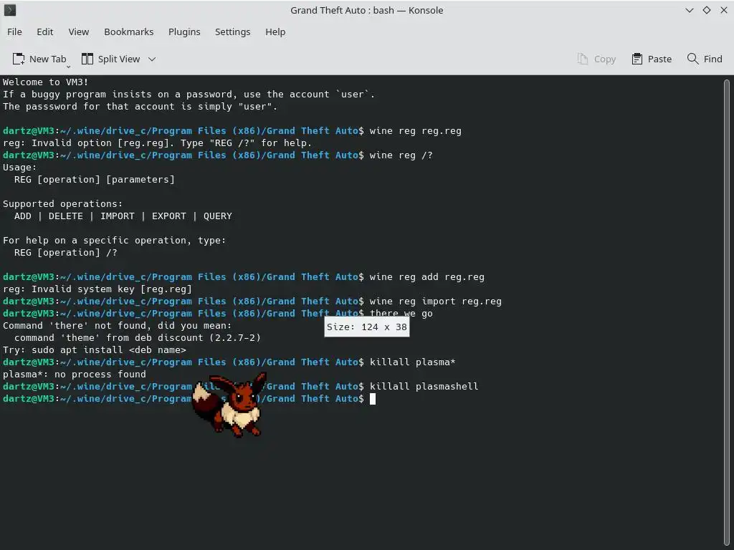Open the View menu

pos(79,32)
